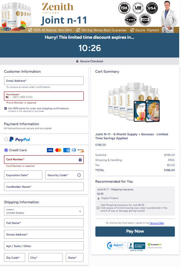
Task: Click the PURE guarantee badge icon
Action: [131, 20]
